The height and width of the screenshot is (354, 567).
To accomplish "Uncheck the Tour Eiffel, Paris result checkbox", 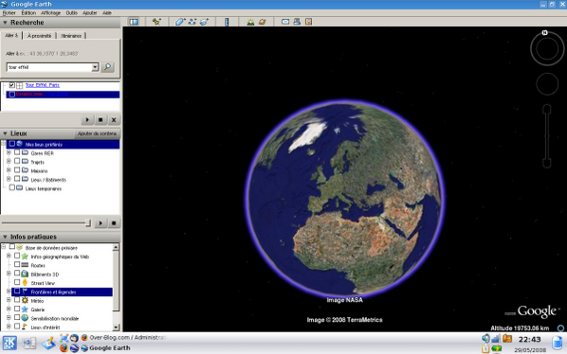I will click(12, 85).
